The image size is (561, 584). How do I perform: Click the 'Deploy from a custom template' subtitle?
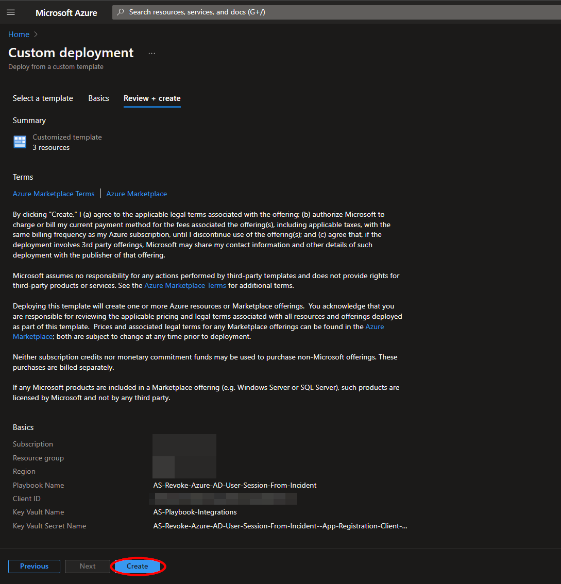56,66
